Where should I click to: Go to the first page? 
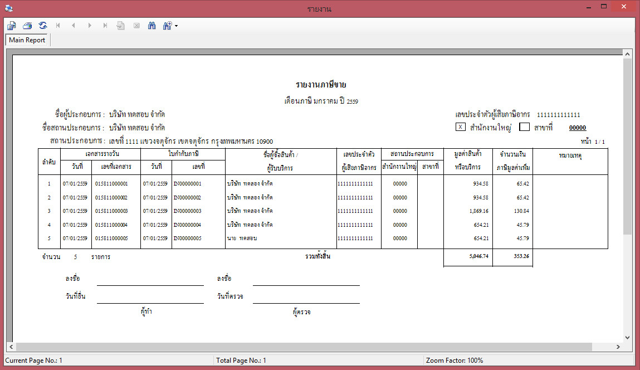(58, 26)
